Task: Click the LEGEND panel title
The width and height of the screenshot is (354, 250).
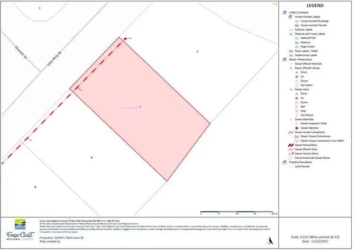Action: 315,5
